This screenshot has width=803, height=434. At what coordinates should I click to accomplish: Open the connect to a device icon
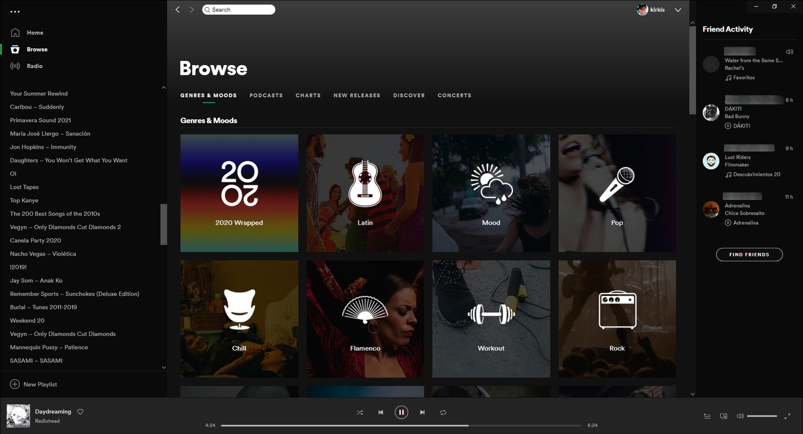tap(724, 416)
